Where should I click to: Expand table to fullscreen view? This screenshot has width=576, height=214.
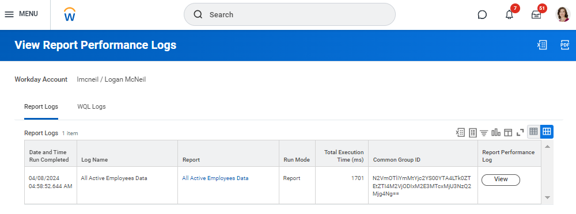tap(520, 132)
